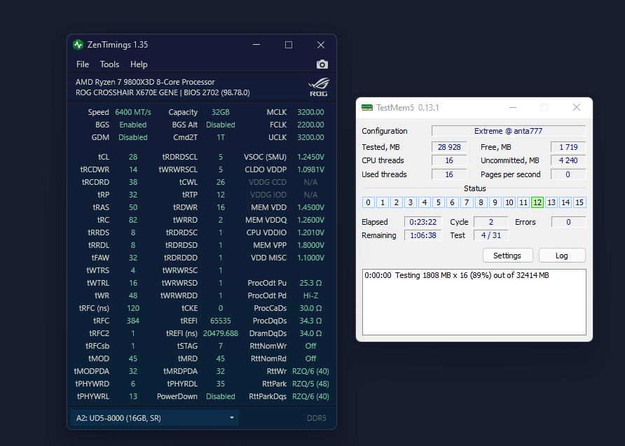Click the tPHYRDL value 35
Image resolution: width=625 pixels, height=446 pixels.
pyautogui.click(x=221, y=384)
